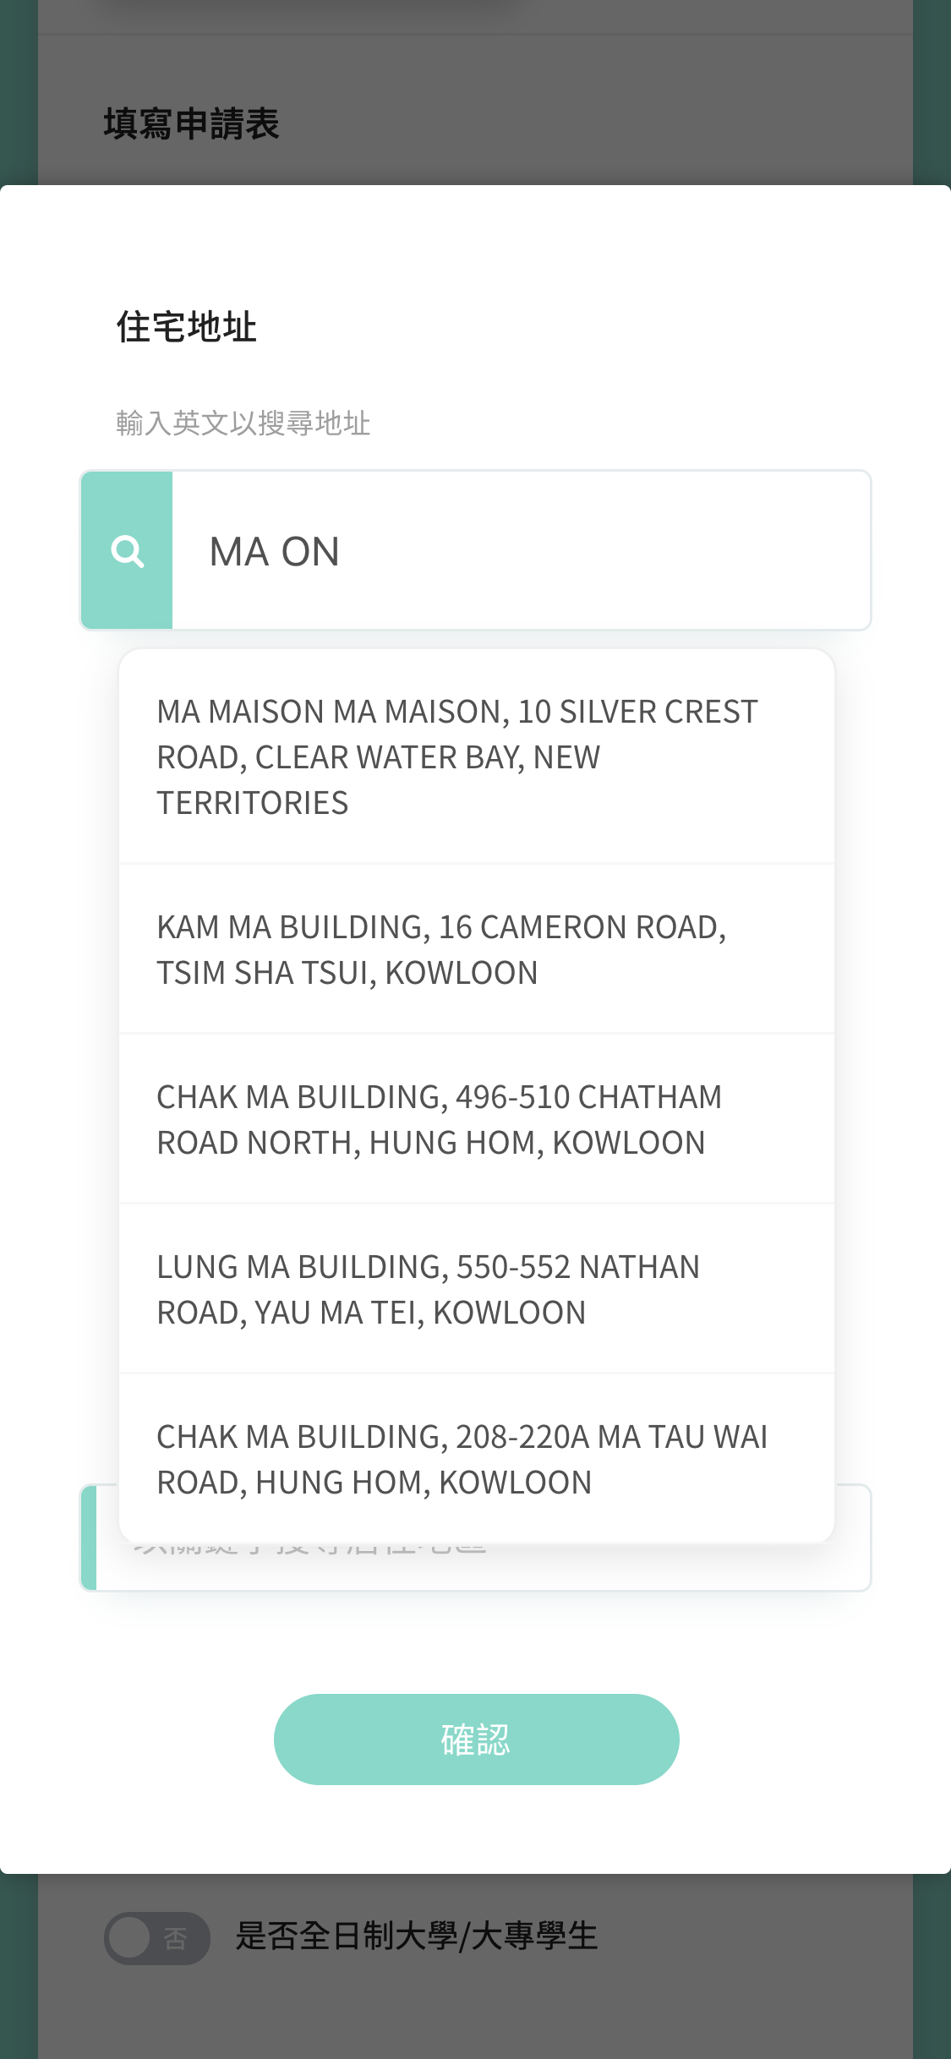
Task: Click TSIM SHA TSUI, KOWLOON suggestion line
Action: 347,973
